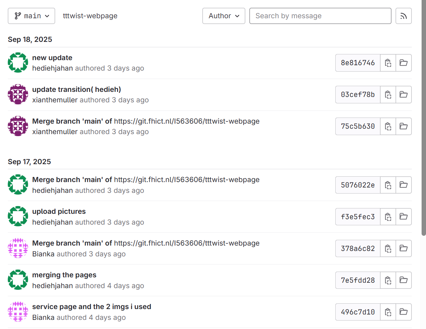The image size is (426, 329).
Task: Click xianthemuller's avatar icon
Action: click(x=18, y=94)
